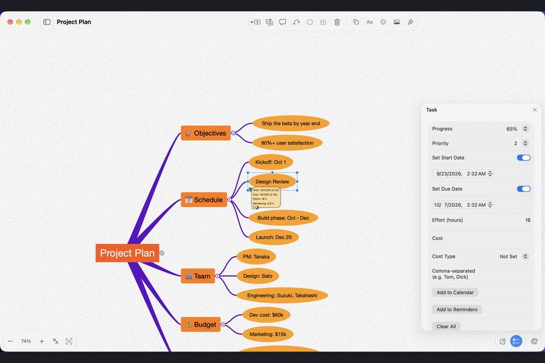
Task: Click the Cost input field
Action: (481, 239)
